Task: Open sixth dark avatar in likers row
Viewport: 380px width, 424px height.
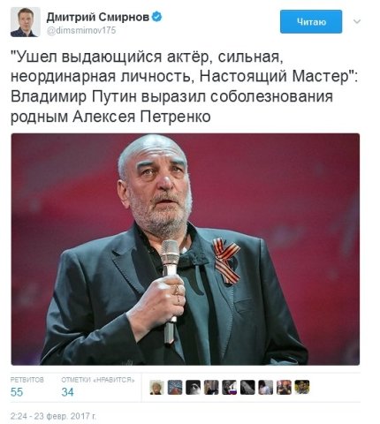Action: [x=247, y=387]
